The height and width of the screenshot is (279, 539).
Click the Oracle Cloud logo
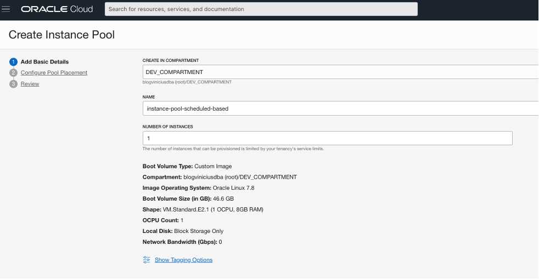57,9
